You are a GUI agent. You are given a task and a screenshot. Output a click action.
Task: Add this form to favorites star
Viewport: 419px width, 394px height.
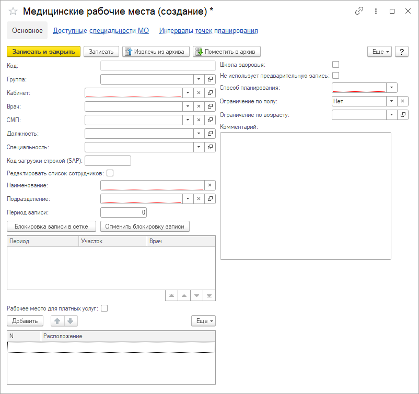[x=13, y=11]
